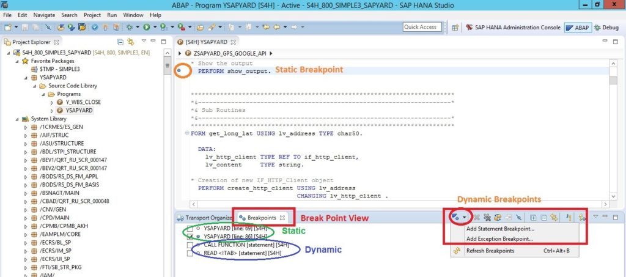Select the YSAPYARD program in Programs folder
626x277 pixels.
point(75,111)
